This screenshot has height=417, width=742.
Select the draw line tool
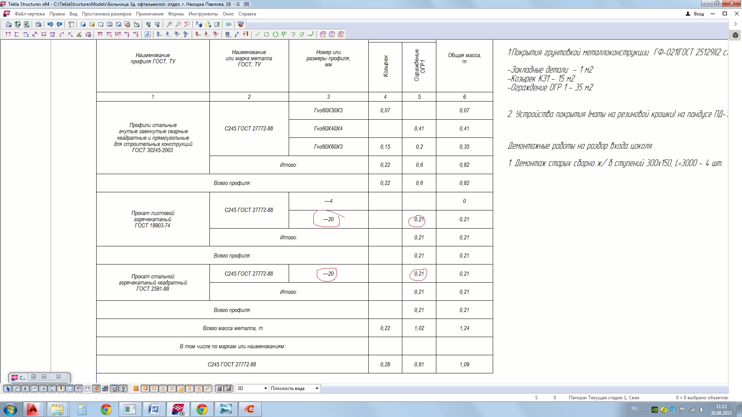click(x=257, y=34)
